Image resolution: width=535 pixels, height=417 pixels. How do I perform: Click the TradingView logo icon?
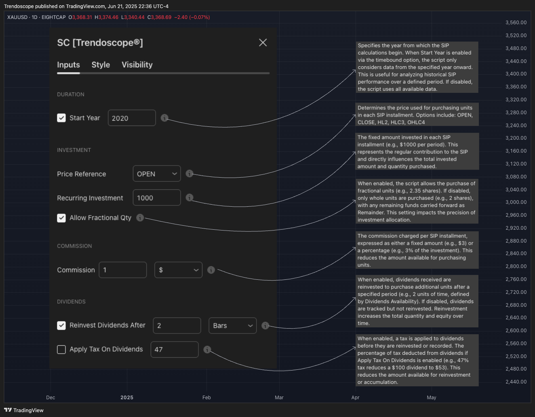pyautogui.click(x=8, y=410)
